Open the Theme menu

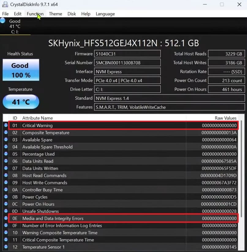56,14
